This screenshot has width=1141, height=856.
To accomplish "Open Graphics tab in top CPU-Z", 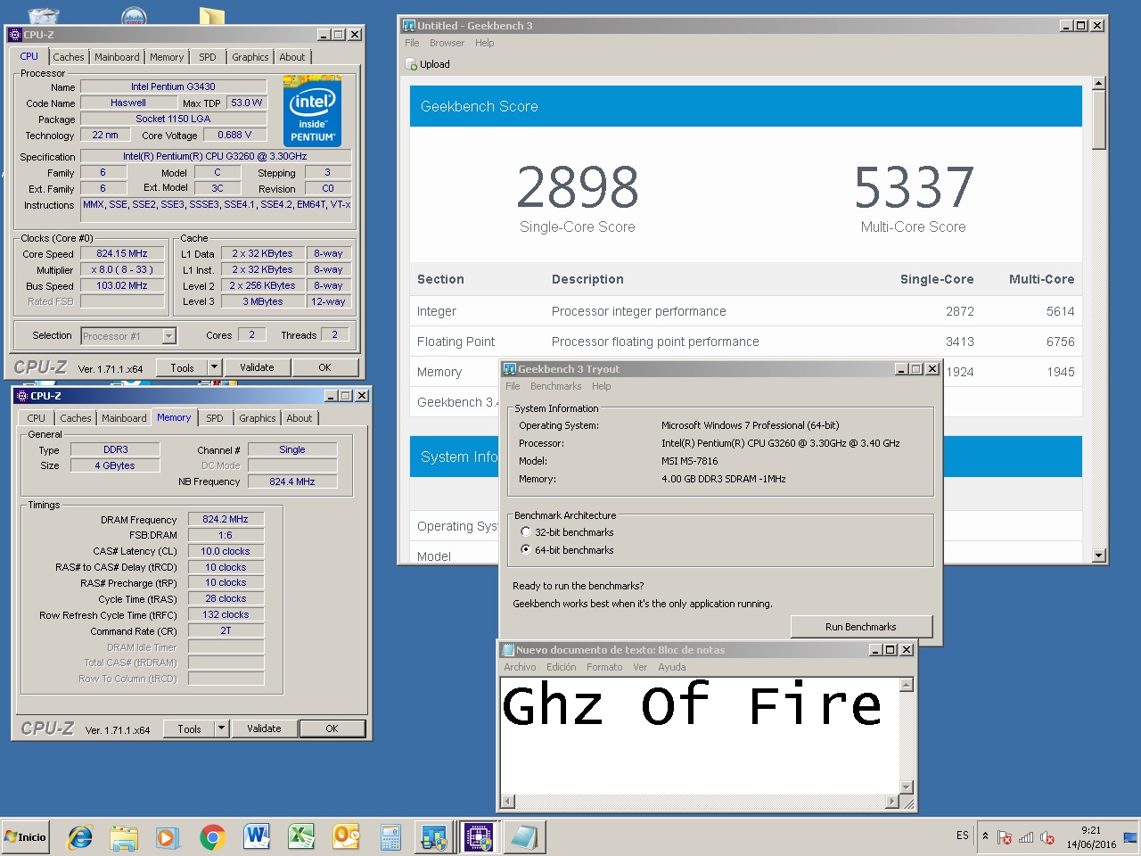I will [250, 57].
